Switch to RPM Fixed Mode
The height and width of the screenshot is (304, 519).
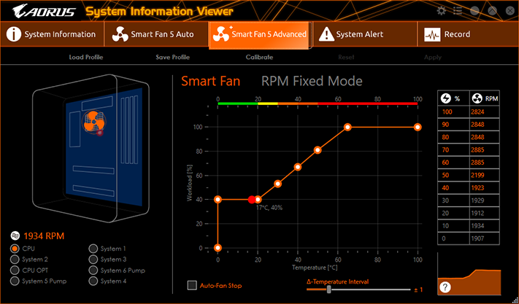pos(312,82)
